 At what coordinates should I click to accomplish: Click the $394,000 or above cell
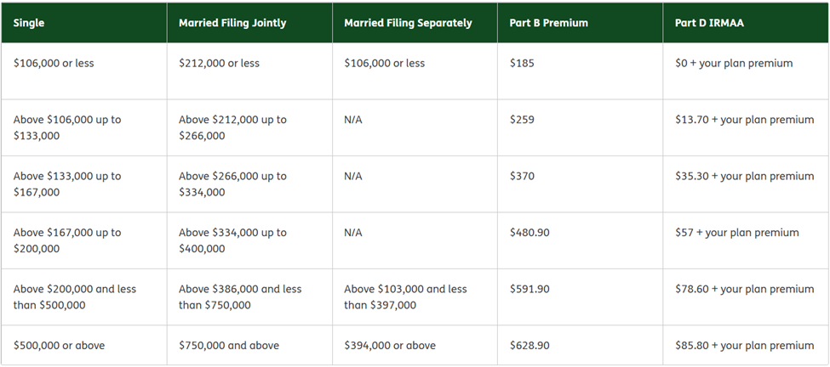coord(390,346)
